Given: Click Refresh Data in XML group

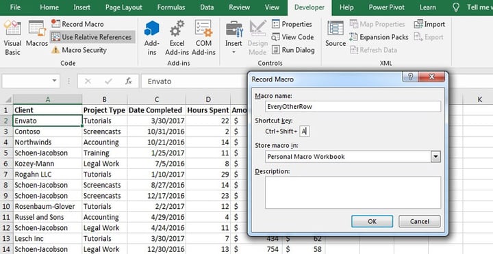Looking at the screenshot, I should [373, 50].
